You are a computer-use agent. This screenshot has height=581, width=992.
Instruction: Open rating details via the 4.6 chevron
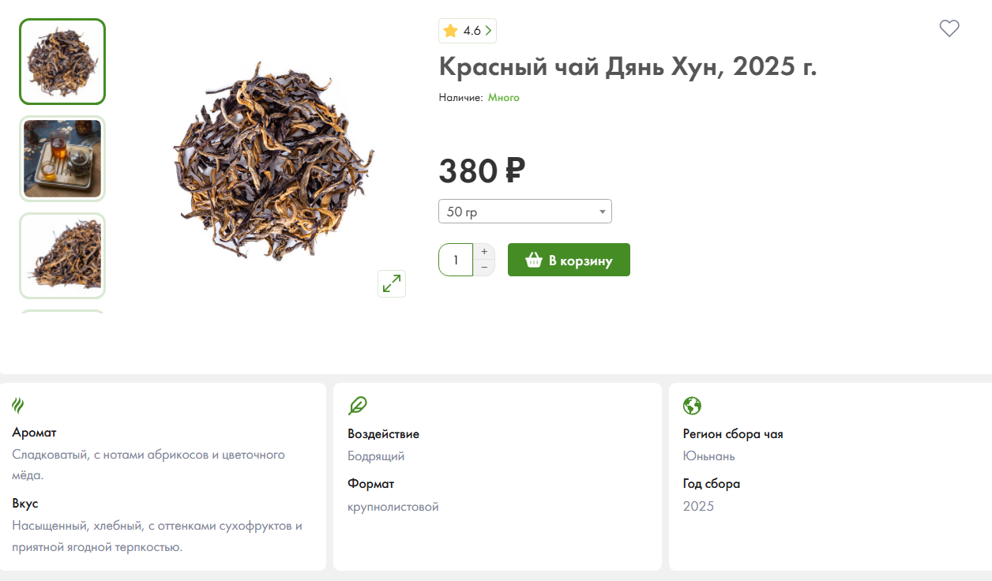pos(489,31)
